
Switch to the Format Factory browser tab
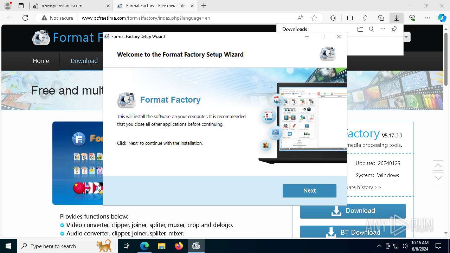pyautogui.click(x=155, y=6)
